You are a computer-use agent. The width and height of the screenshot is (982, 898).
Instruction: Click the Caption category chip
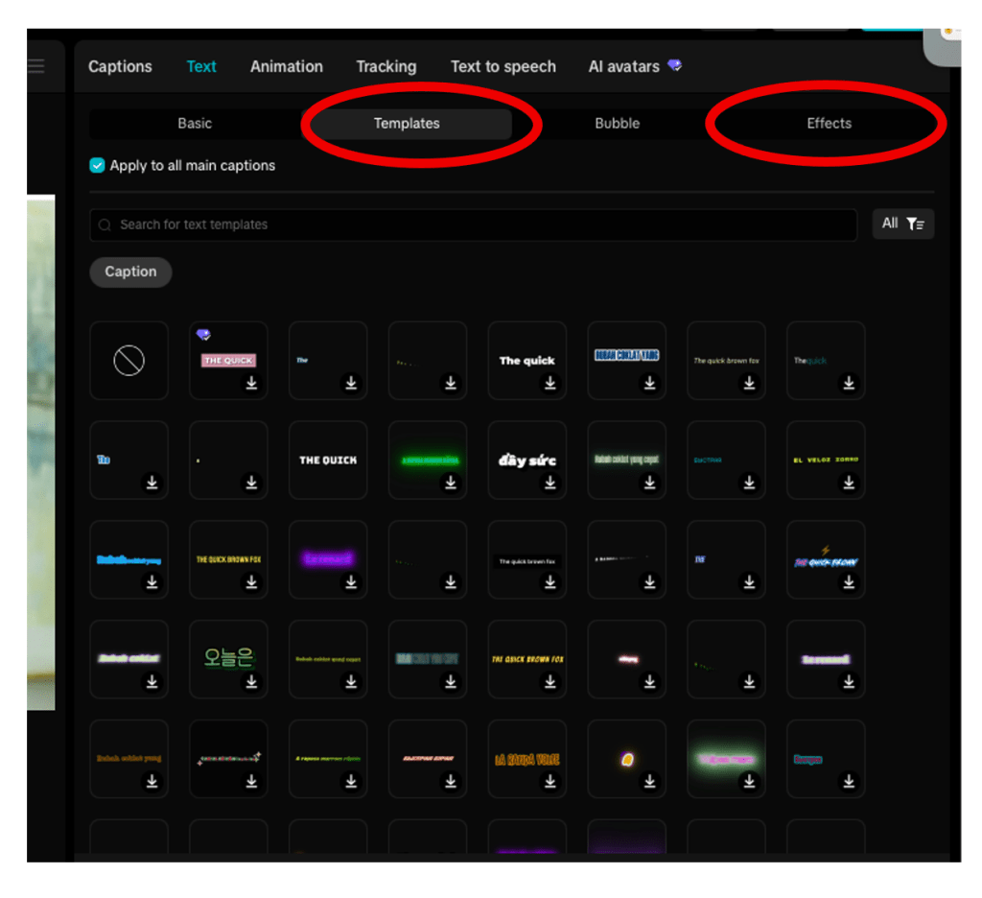coord(130,272)
